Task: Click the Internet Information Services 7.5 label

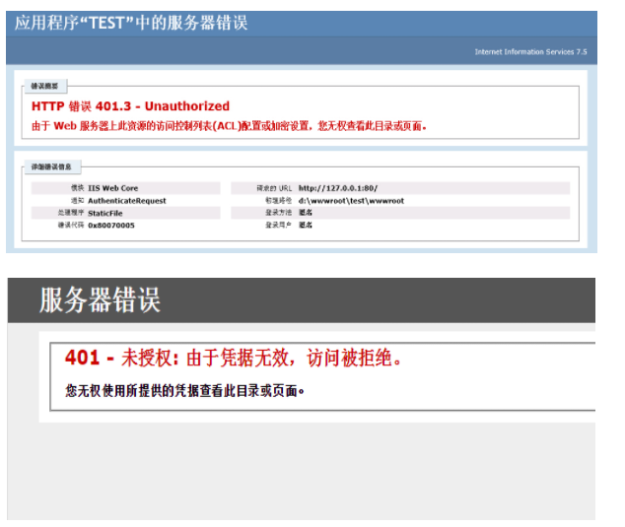Action: coord(530,52)
